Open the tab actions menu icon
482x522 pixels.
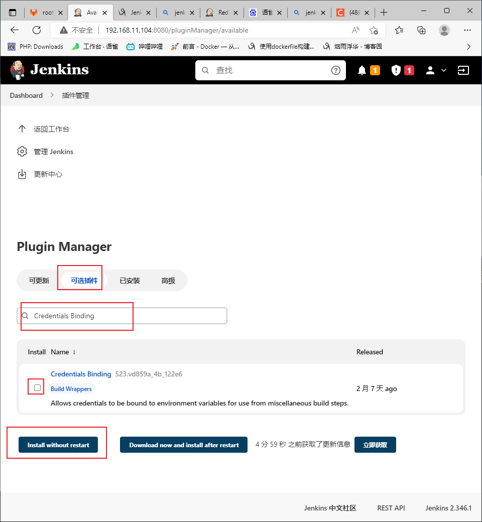click(13, 13)
